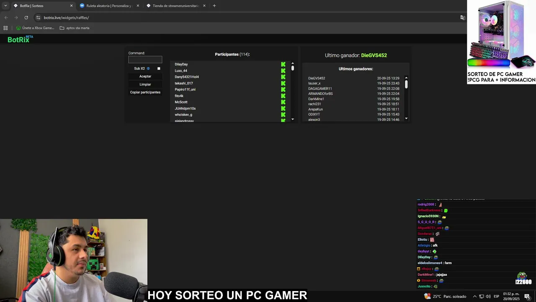Select participant DilayDay in list
Screen dimensions: 536x302
pos(181,65)
